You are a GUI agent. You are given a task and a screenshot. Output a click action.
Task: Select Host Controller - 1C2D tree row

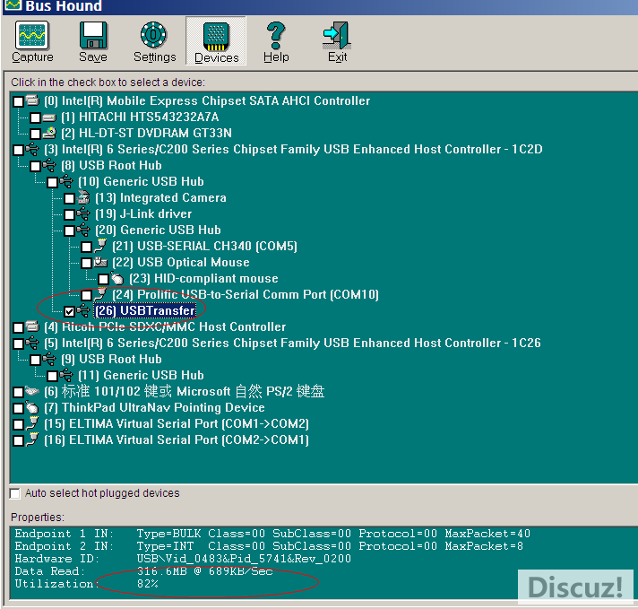click(x=293, y=149)
